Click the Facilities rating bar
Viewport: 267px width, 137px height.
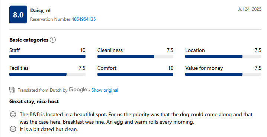click(47, 74)
